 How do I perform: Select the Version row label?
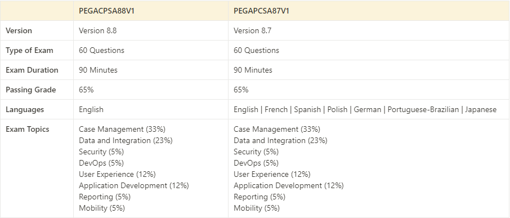19,30
